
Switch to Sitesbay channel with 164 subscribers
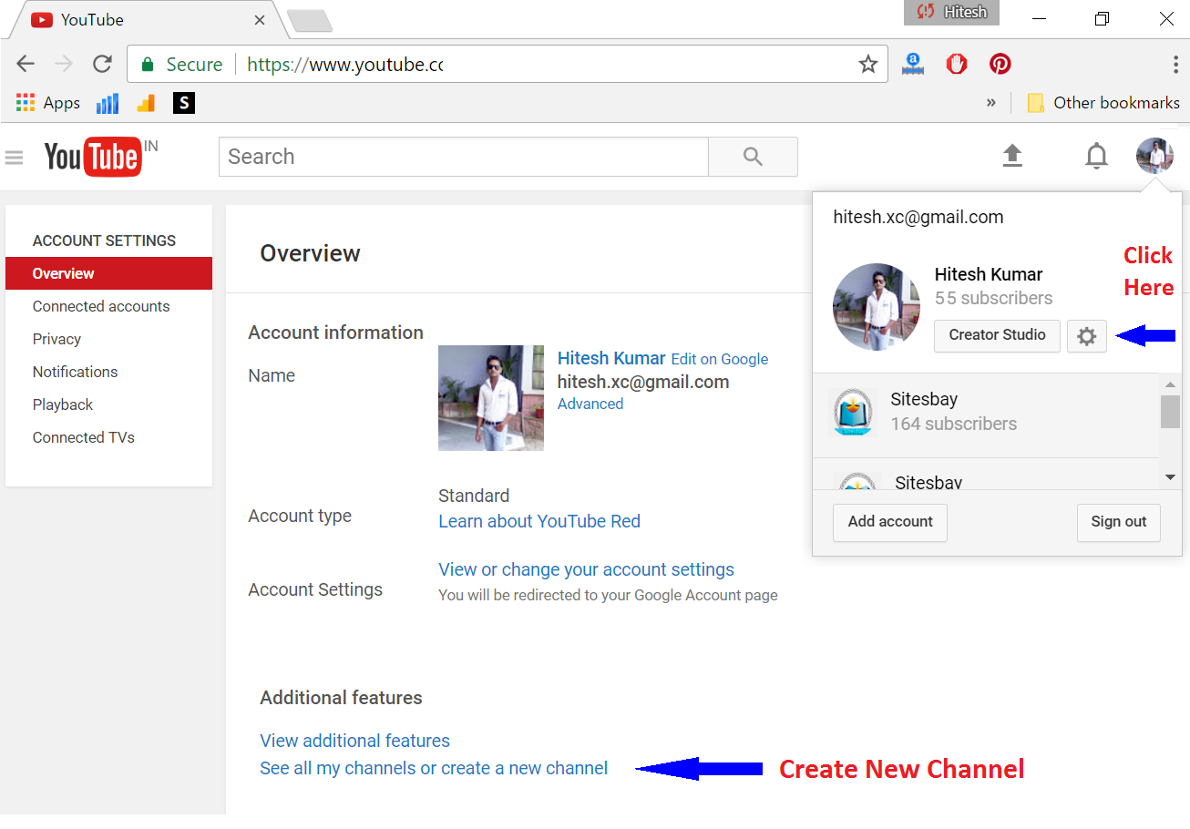985,415
